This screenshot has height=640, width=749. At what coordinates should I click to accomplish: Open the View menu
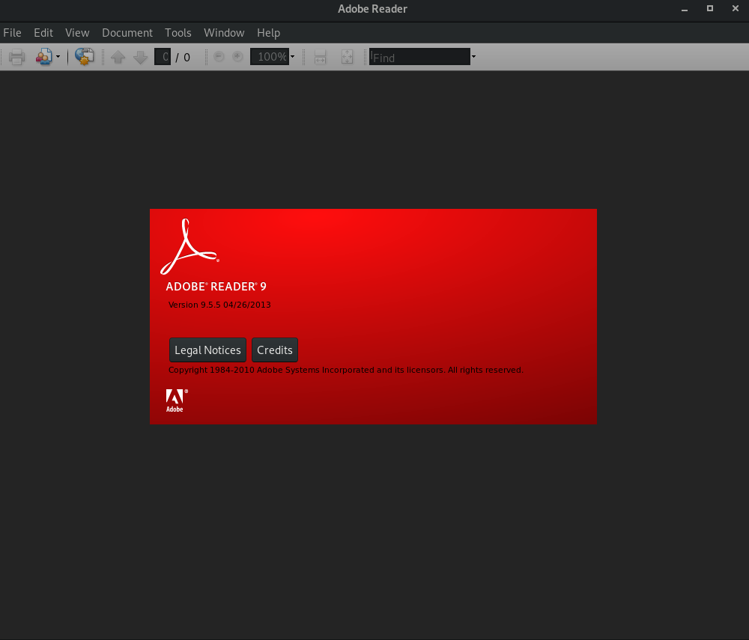pyautogui.click(x=77, y=33)
